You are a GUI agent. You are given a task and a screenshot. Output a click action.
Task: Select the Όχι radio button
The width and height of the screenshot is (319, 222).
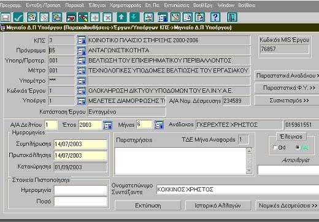[275, 147]
